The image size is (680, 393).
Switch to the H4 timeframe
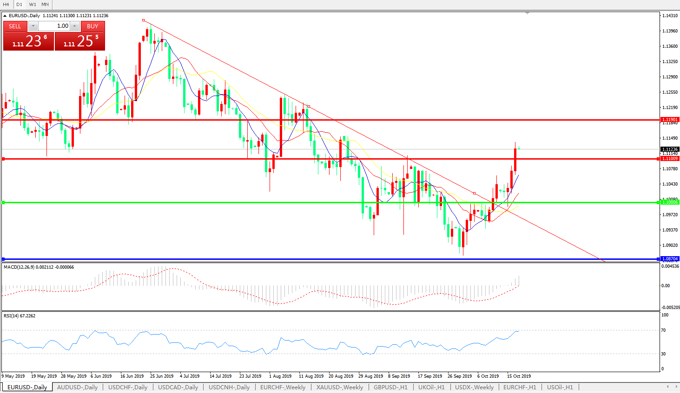tap(6, 4)
